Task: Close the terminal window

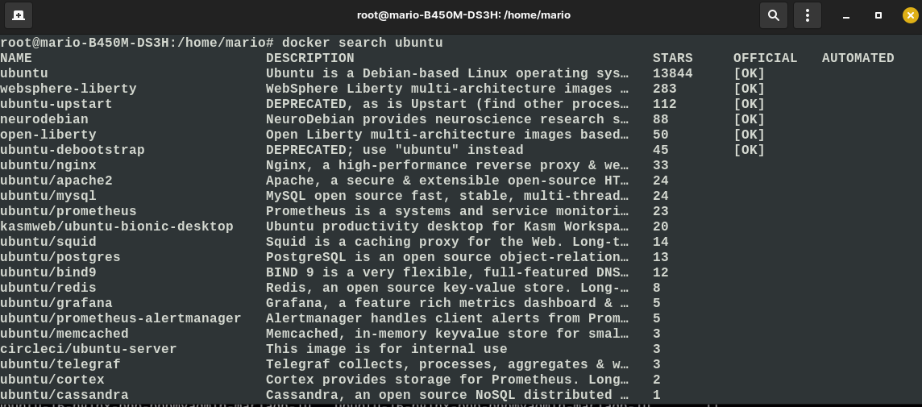Action: click(x=910, y=15)
